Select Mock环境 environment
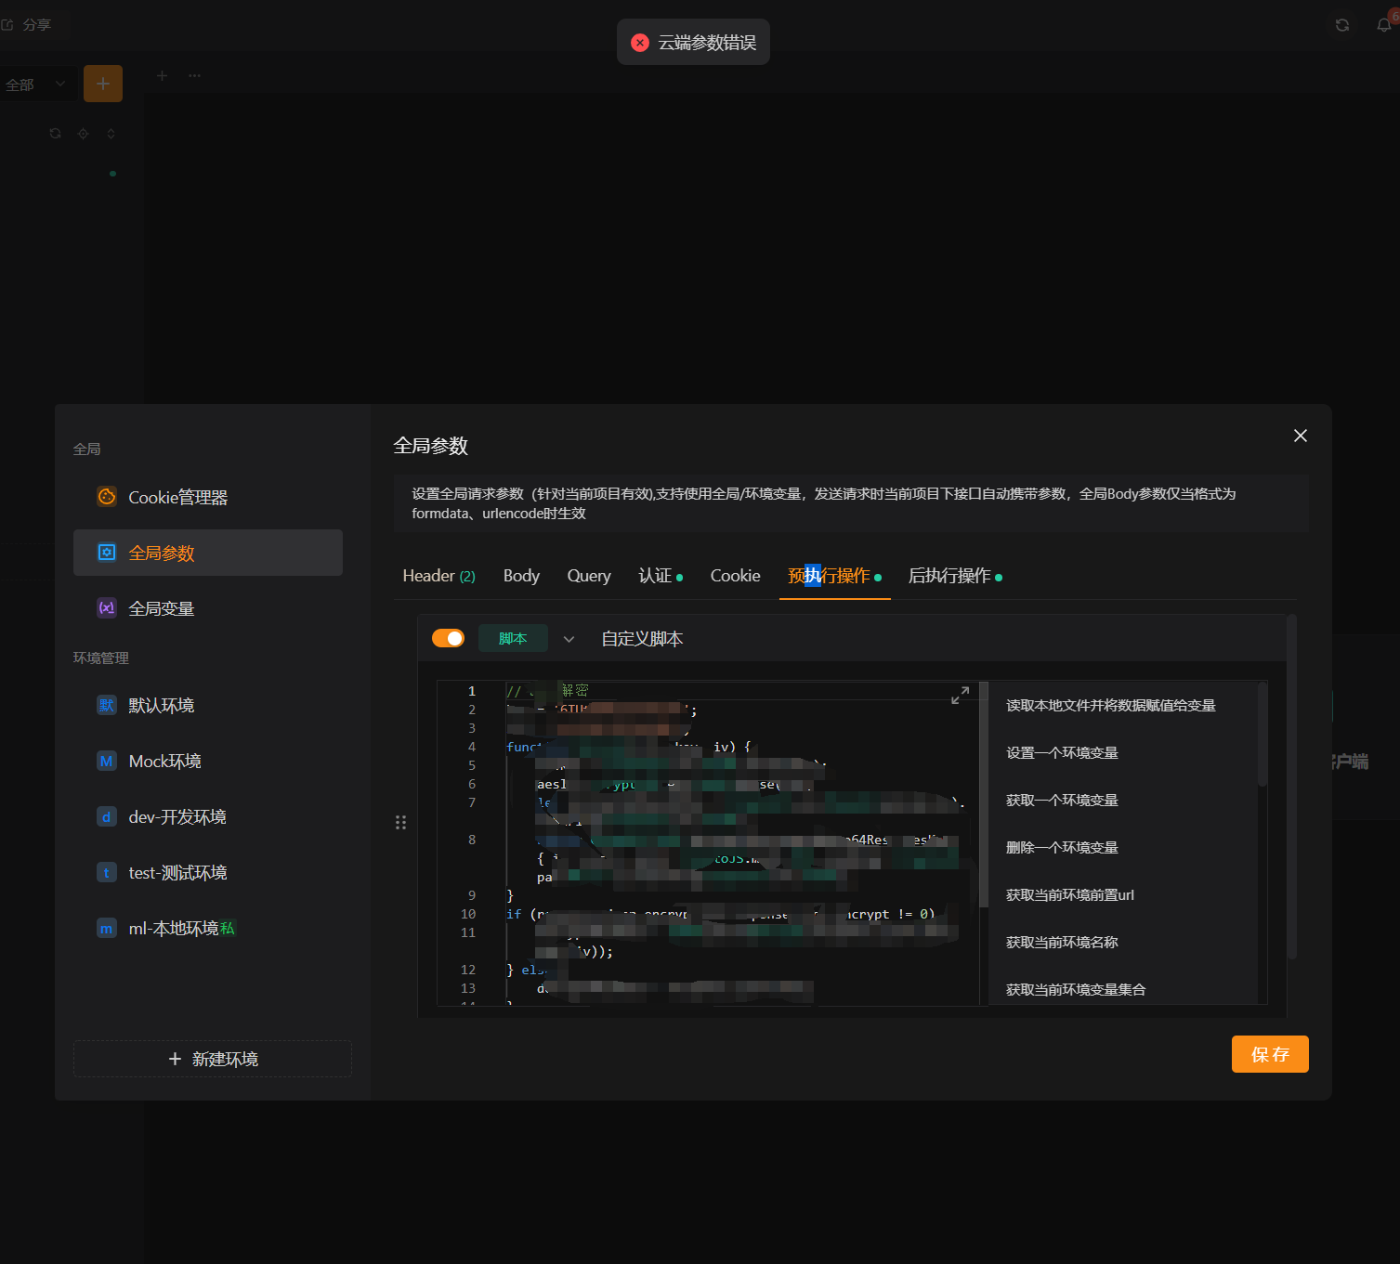Viewport: 1400px width, 1264px height. pos(207,761)
